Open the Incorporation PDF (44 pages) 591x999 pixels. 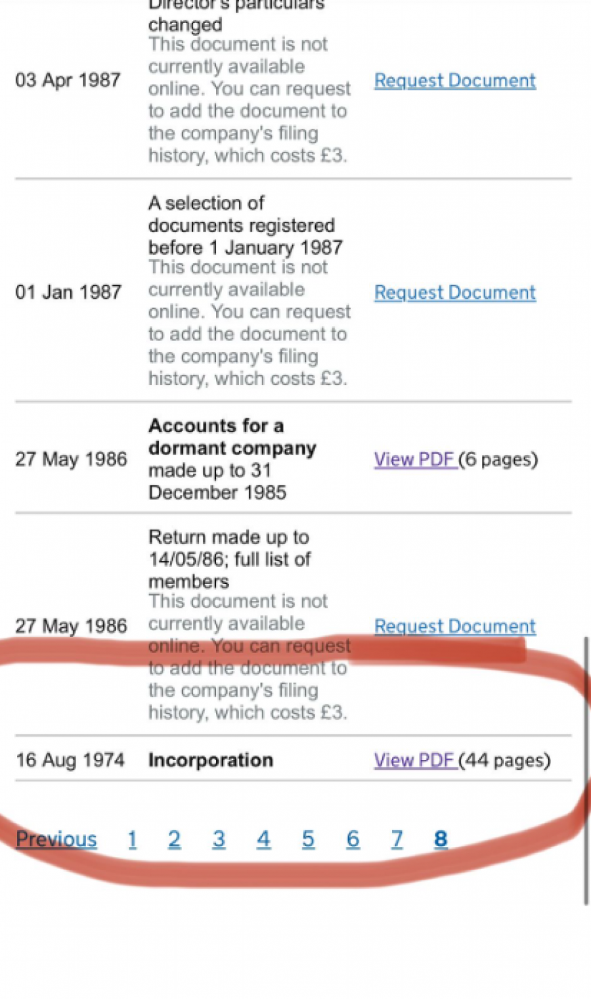click(415, 761)
